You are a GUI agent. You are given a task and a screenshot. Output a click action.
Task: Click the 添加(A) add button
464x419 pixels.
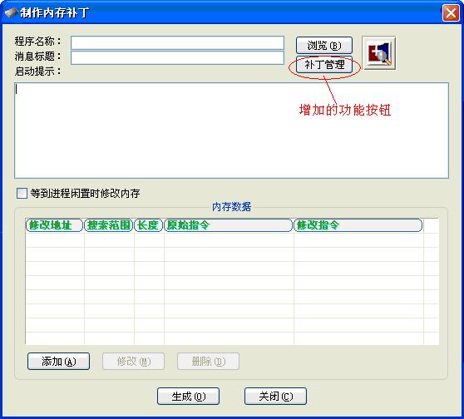(x=58, y=362)
